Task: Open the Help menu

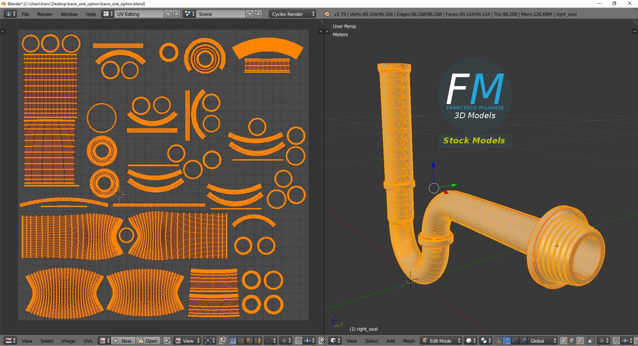Action: click(91, 14)
